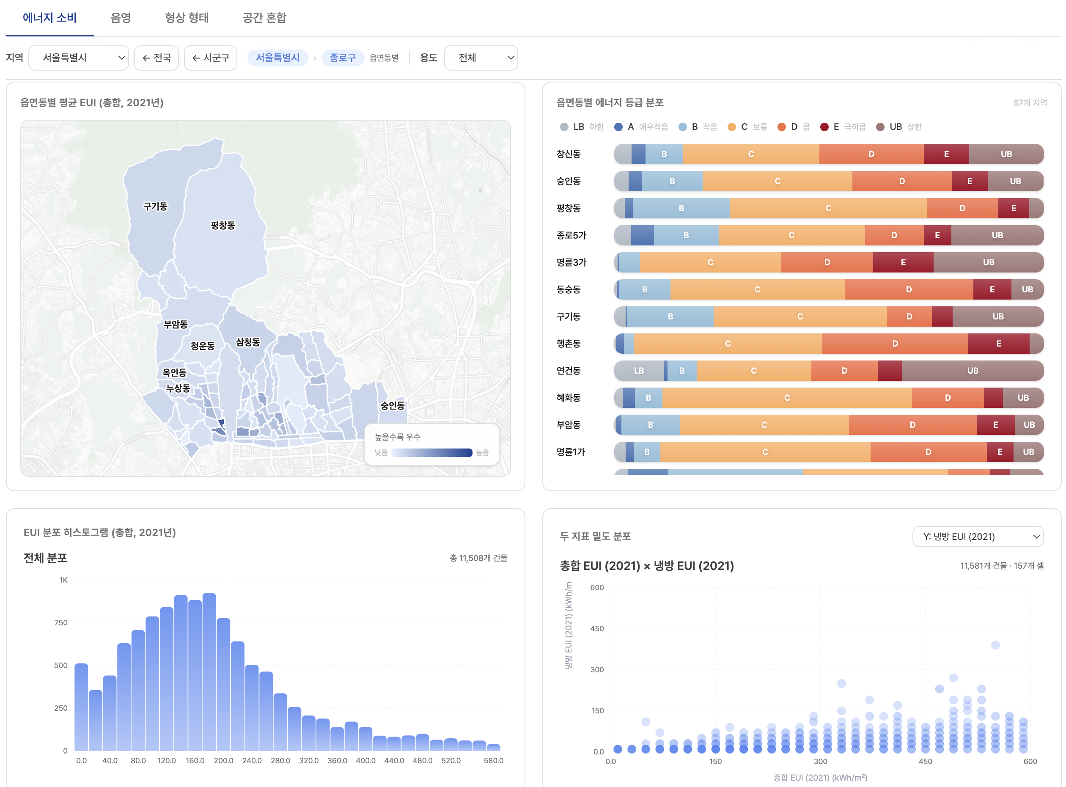The width and height of the screenshot is (1066, 787).
Task: Open the 지역 서울특별시 dropdown
Action: pyautogui.click(x=79, y=58)
